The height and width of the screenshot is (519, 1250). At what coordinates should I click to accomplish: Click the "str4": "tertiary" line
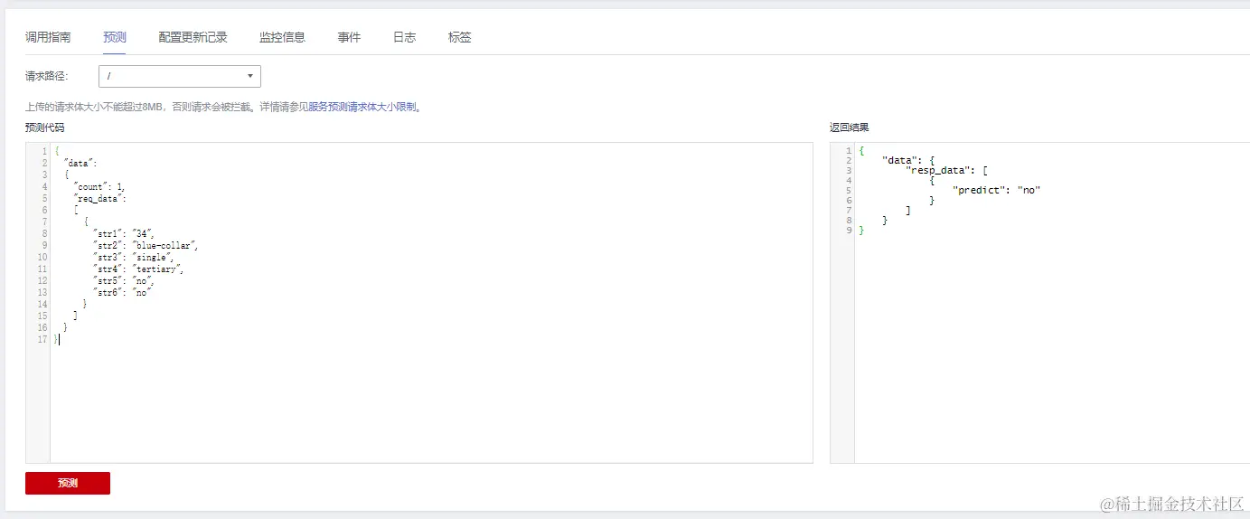(139, 269)
